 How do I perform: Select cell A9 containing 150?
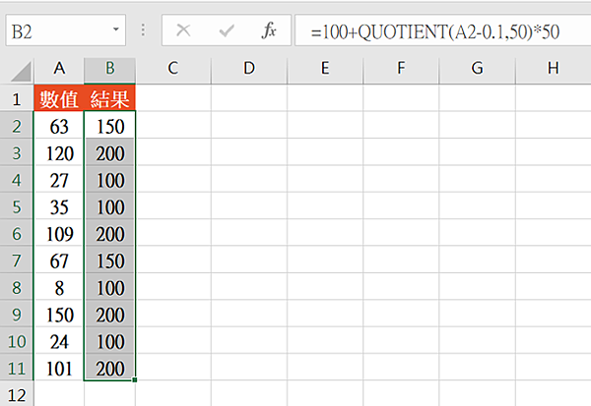coord(59,315)
